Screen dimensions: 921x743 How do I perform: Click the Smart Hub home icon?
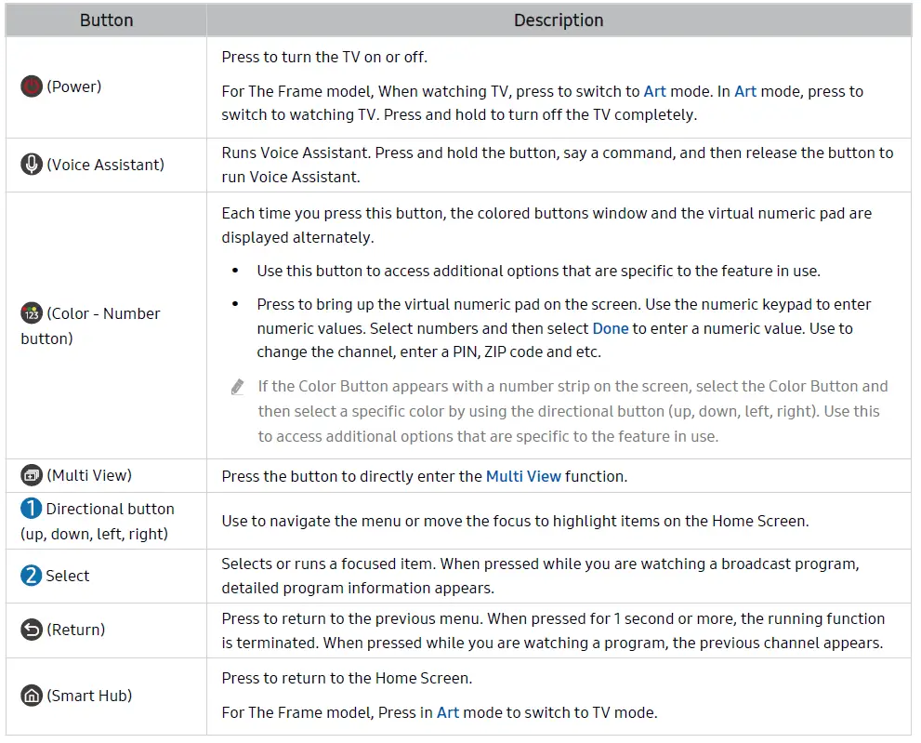32,696
